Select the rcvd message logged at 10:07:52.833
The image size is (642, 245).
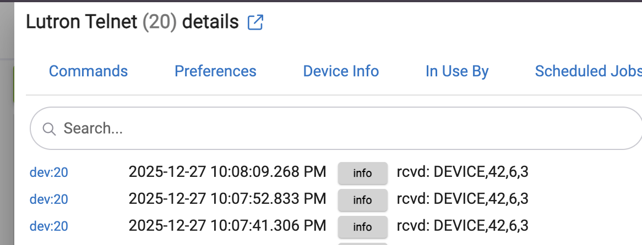[x=463, y=199]
